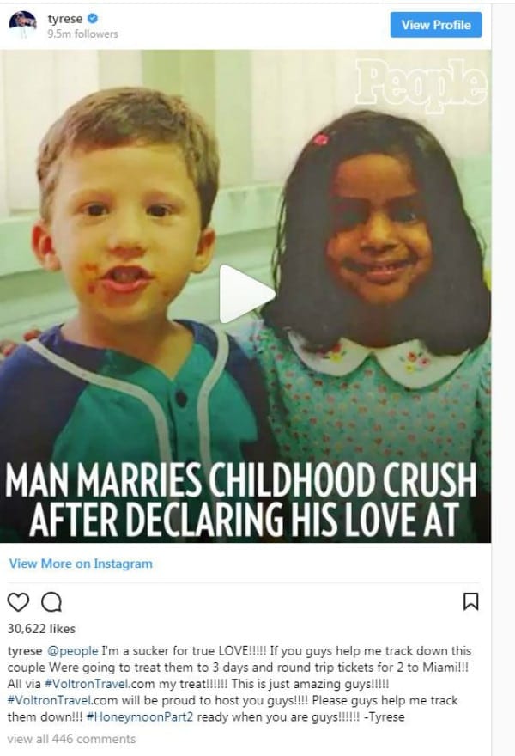This screenshot has width=515, height=756.
Task: Expand view all 446 comments
Action: 71,739
